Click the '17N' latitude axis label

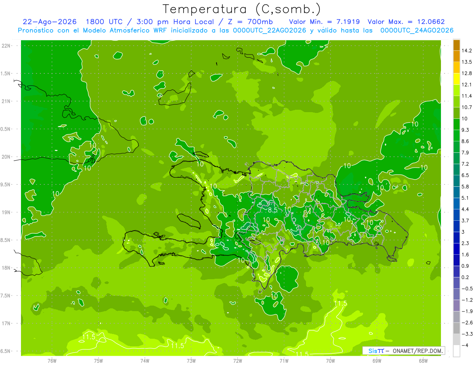[x=6, y=323]
